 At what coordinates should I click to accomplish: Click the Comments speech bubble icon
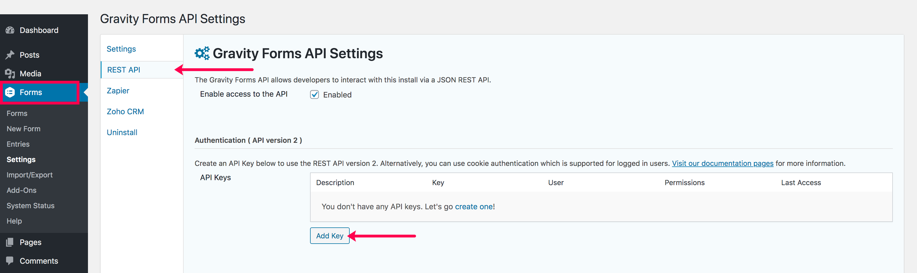(x=10, y=261)
